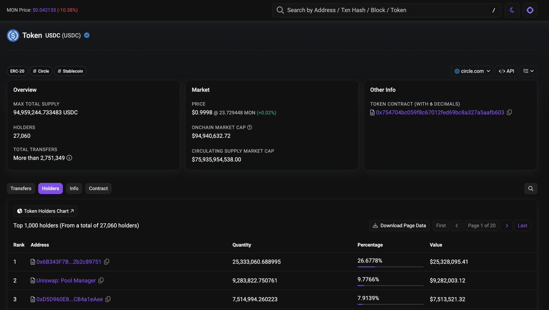The image size is (549, 310).
Task: Click the USDC token logo next to Token heading
Action: tap(12, 35)
